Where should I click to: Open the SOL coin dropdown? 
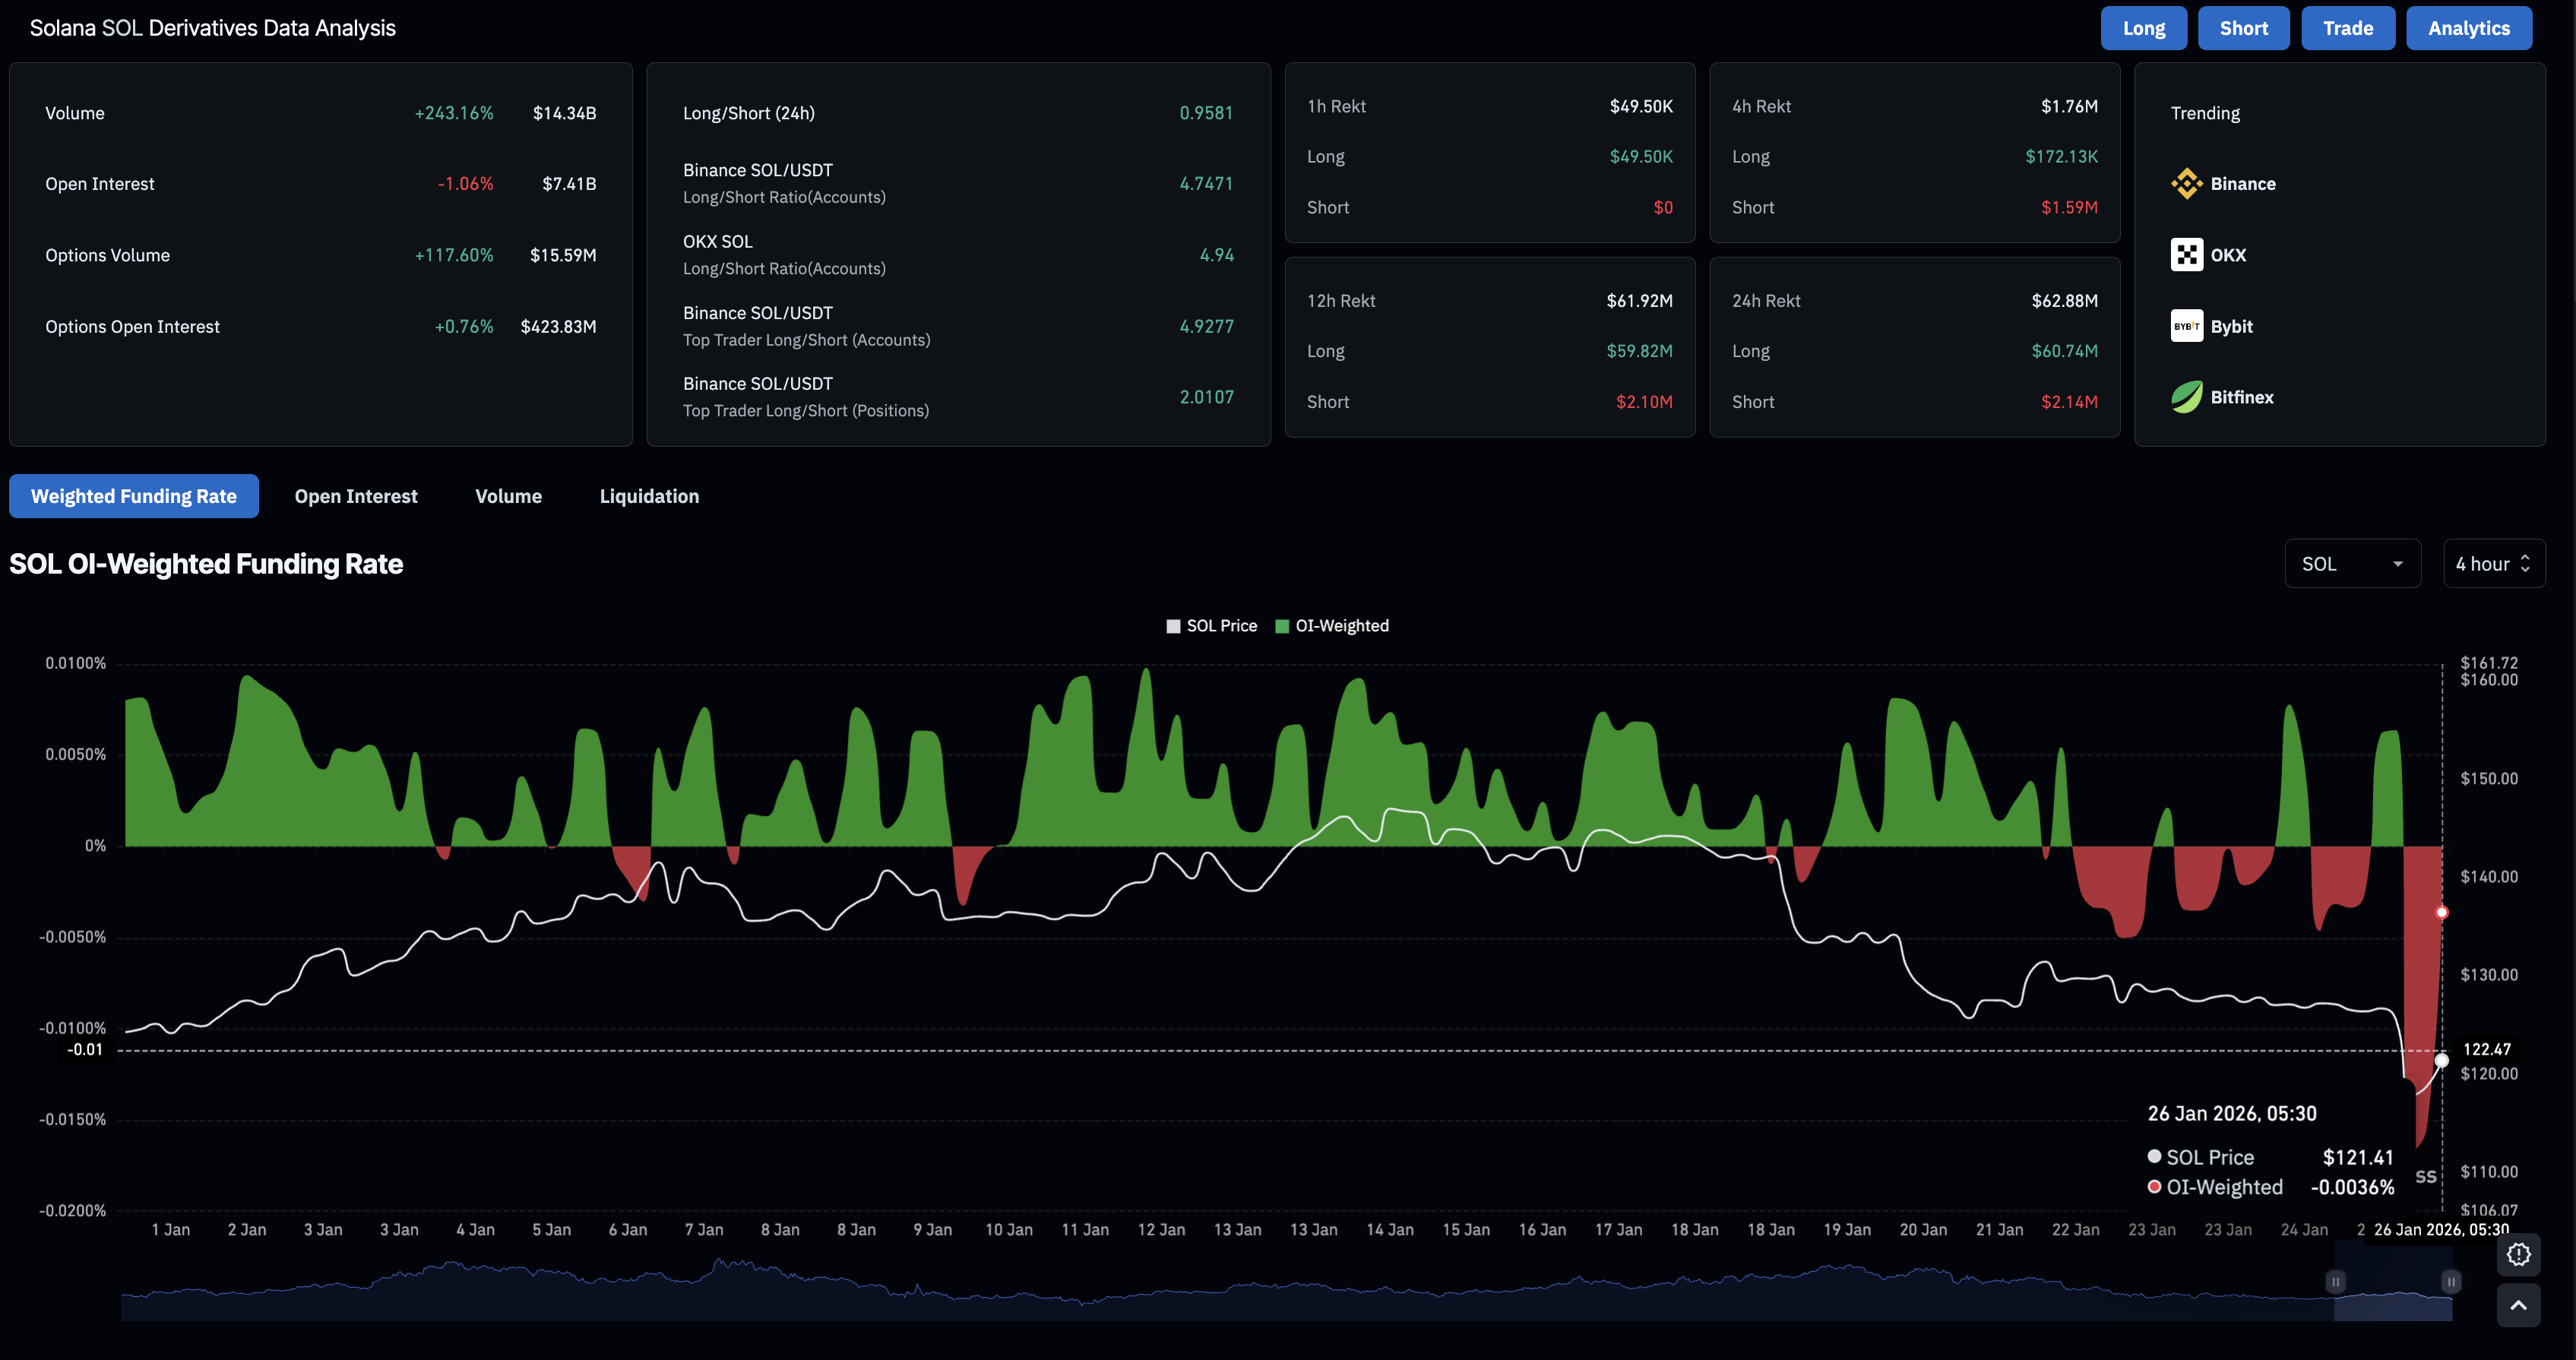pyautogui.click(x=2351, y=564)
